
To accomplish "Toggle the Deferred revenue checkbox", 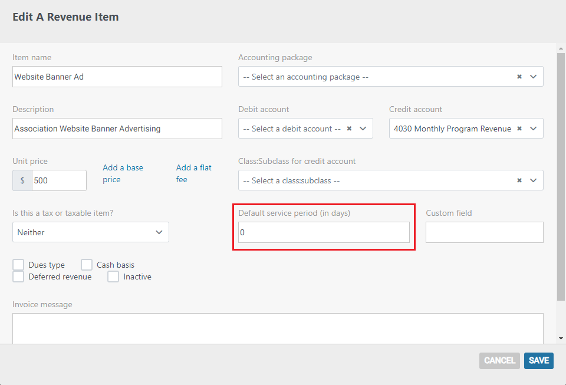I will point(18,277).
